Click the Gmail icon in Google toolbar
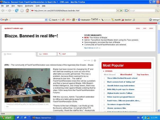This screenshot has width=160, height=120. point(68,20)
